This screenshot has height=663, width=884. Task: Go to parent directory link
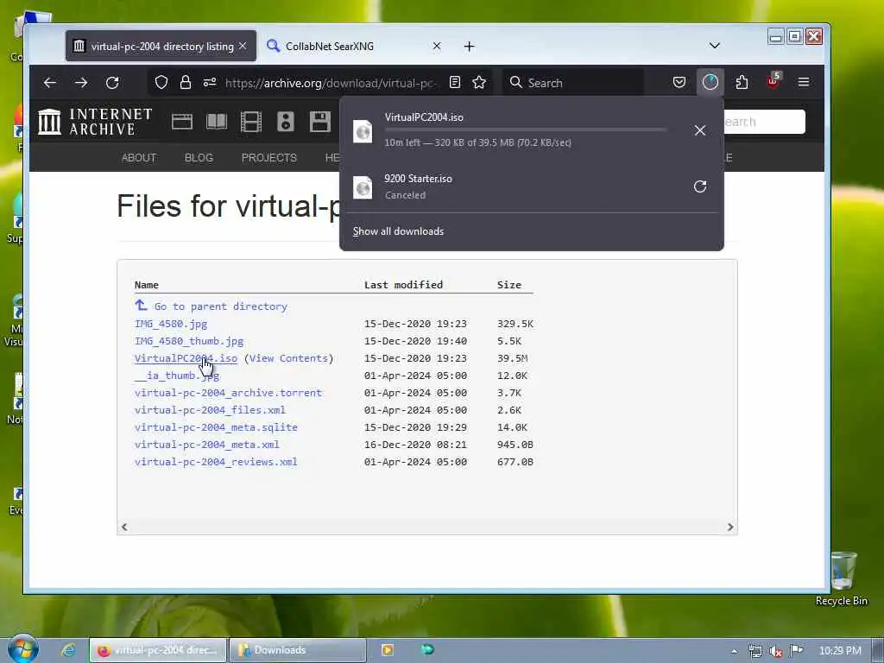(x=211, y=306)
